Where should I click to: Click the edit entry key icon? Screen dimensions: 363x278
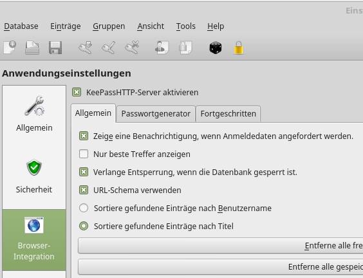coord(109,48)
